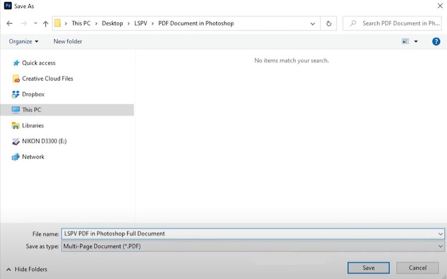Refresh the current folder view
The width and height of the screenshot is (447, 279).
328,24
